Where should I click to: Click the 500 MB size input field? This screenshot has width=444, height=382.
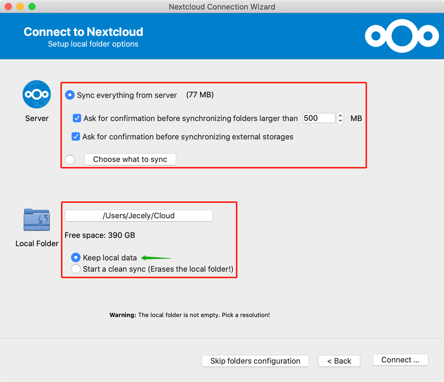319,118
